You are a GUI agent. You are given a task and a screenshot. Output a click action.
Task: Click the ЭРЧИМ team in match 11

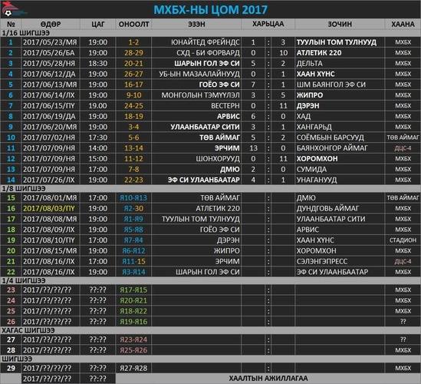(227, 148)
